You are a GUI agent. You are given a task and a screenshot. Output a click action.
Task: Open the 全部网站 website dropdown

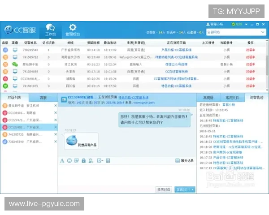pyautogui.click(x=236, y=32)
